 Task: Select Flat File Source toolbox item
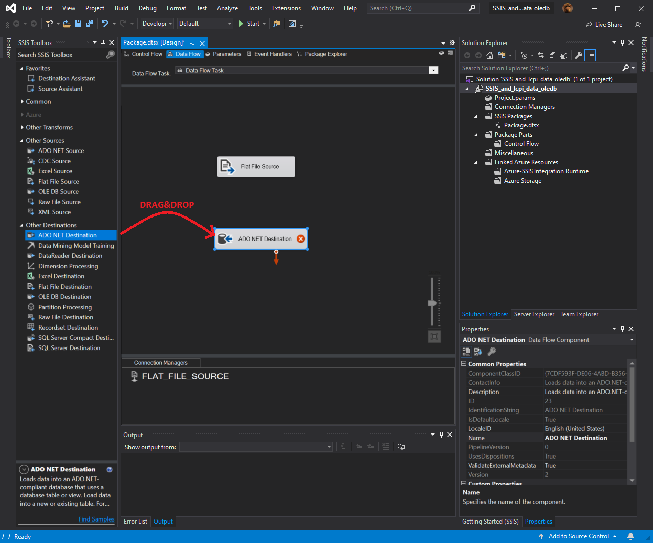coord(58,182)
